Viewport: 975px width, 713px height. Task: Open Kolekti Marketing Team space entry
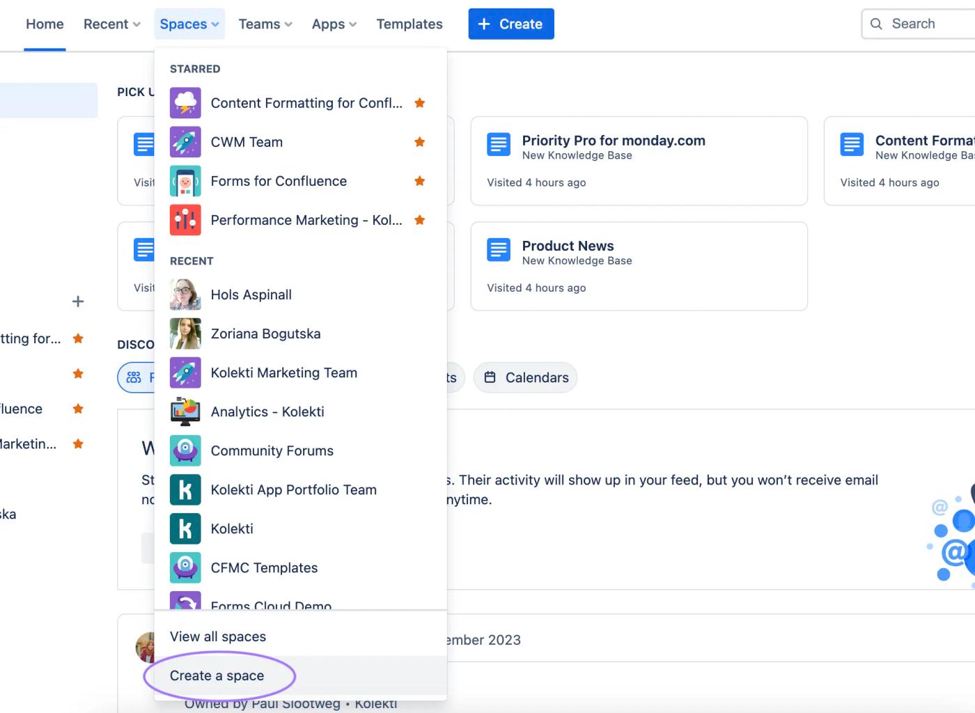click(x=300, y=373)
